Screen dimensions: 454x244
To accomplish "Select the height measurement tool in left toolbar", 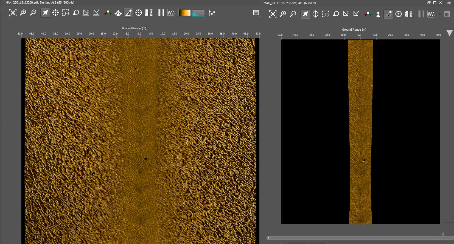I will pos(86,13).
